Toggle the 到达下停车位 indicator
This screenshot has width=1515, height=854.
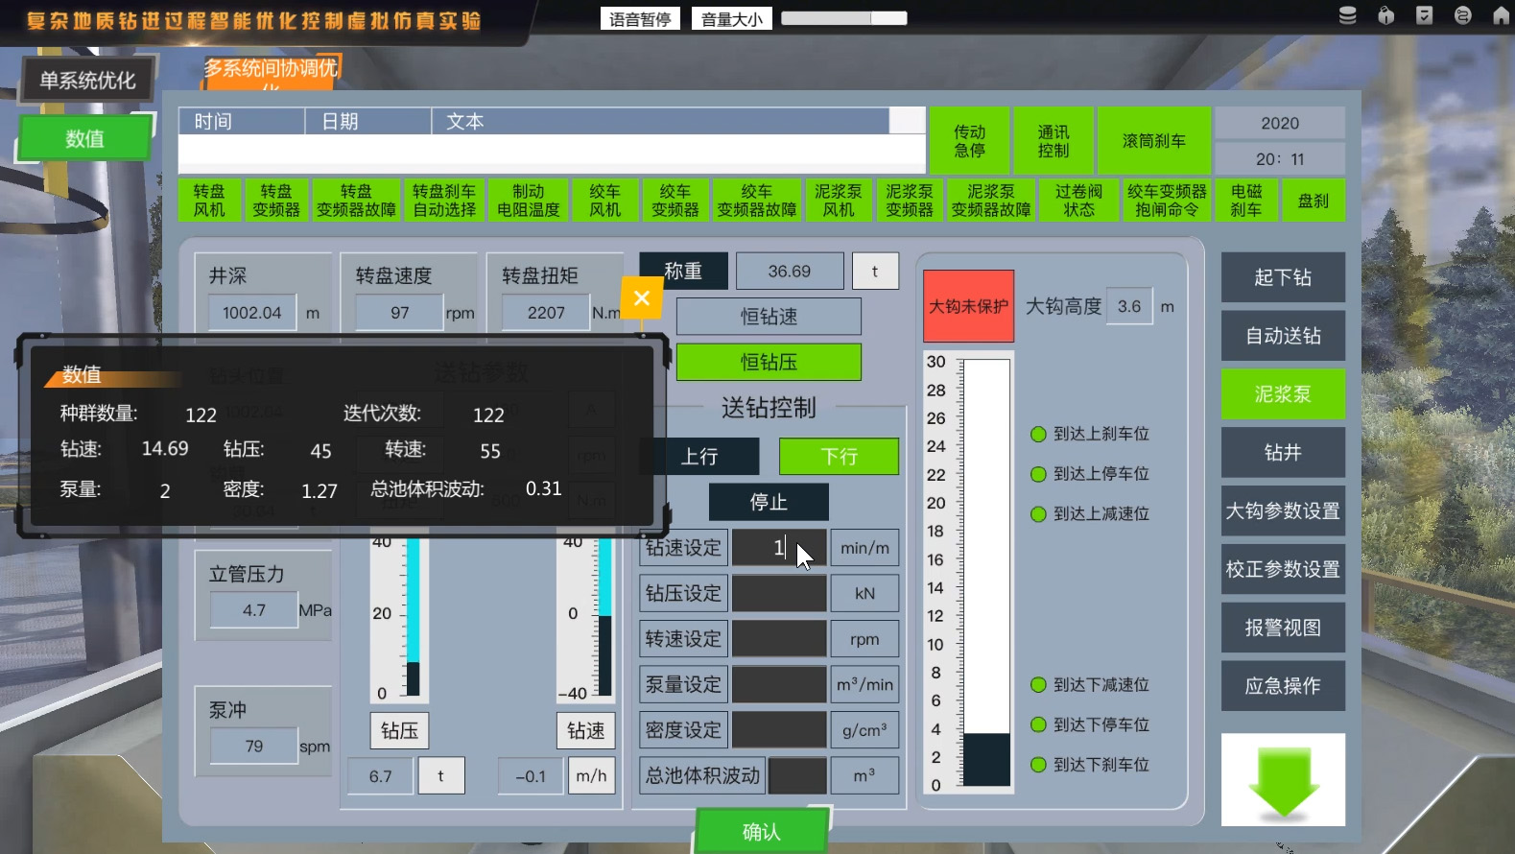1038,725
